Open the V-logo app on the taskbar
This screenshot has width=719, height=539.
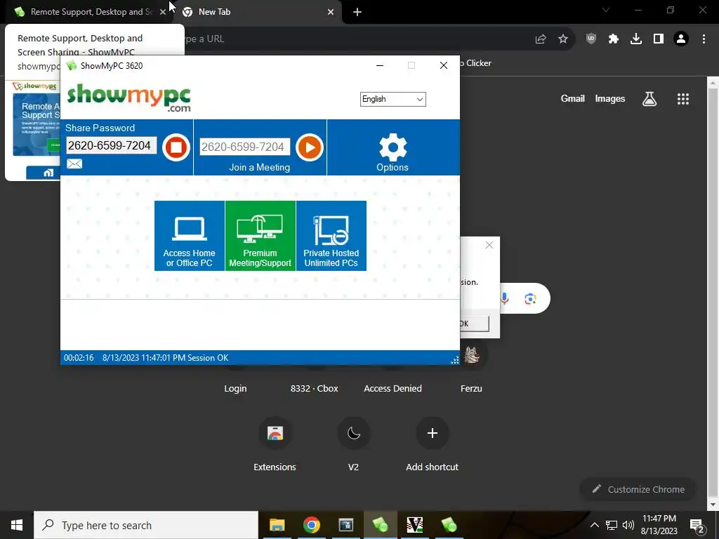coord(414,525)
